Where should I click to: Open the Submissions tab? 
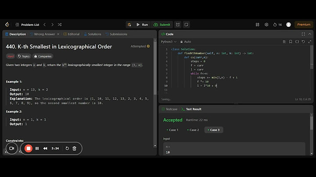click(x=116, y=34)
